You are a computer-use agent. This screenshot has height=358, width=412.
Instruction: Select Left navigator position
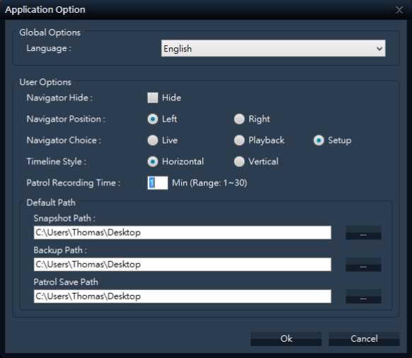click(153, 119)
